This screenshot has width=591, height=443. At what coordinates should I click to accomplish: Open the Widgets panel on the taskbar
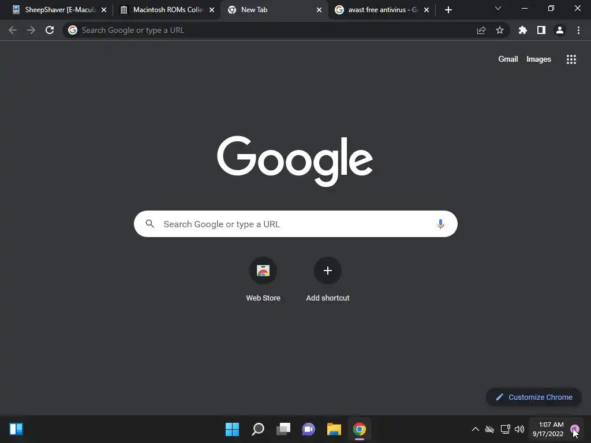click(x=16, y=429)
